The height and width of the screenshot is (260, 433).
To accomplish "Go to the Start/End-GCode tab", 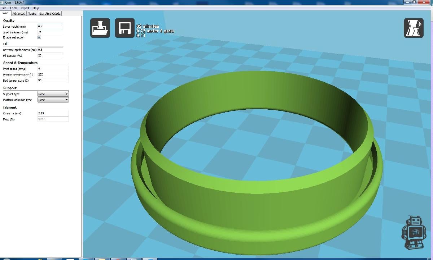I will (x=50, y=14).
